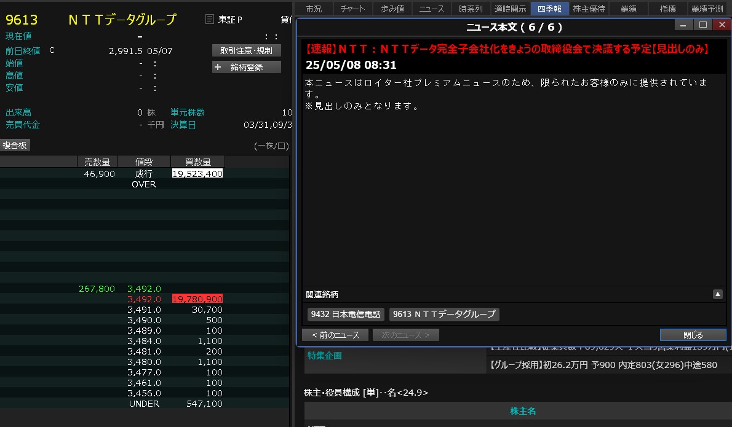Click the document icon beside 東証P
This screenshot has height=427, width=732.
210,19
